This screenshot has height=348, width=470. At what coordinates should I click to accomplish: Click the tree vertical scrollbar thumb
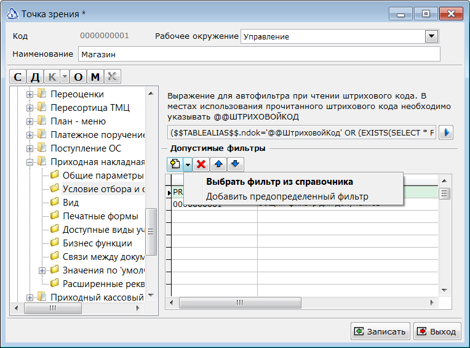pos(151,232)
